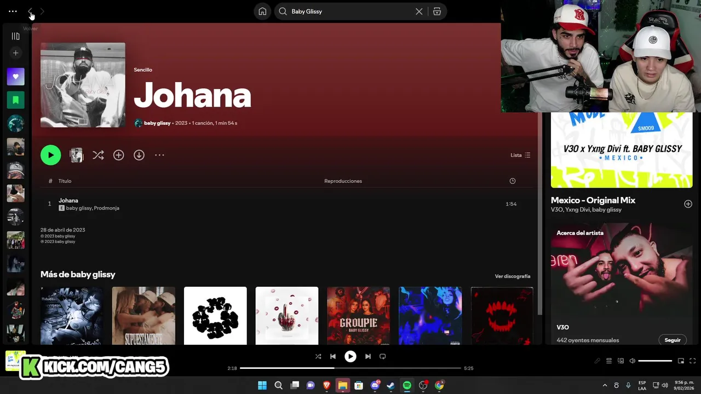Open the now playing Mexico cover art
The width and height of the screenshot is (701, 394).
(x=622, y=150)
